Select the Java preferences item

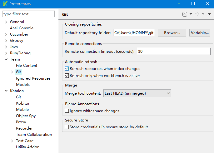click(x=14, y=47)
